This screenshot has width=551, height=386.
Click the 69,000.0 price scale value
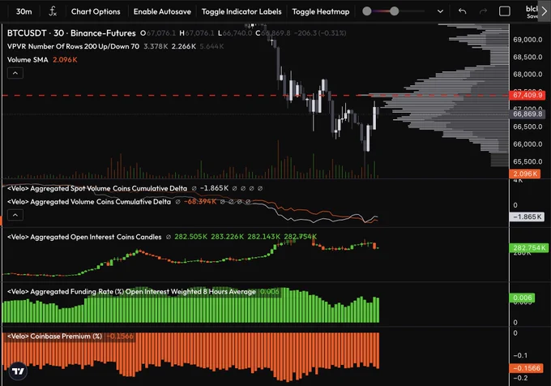(x=528, y=40)
